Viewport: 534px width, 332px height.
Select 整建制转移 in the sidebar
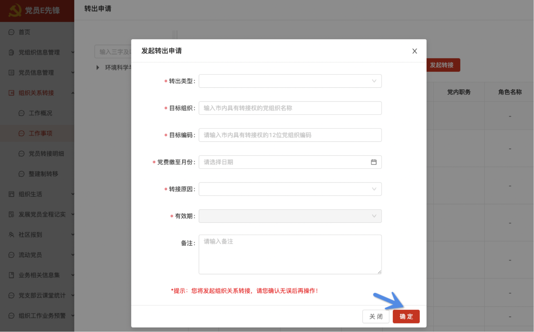(x=43, y=174)
